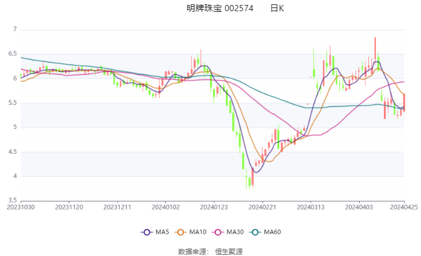
Task: Hide the MA10 line via its label
Action: [x=197, y=232]
